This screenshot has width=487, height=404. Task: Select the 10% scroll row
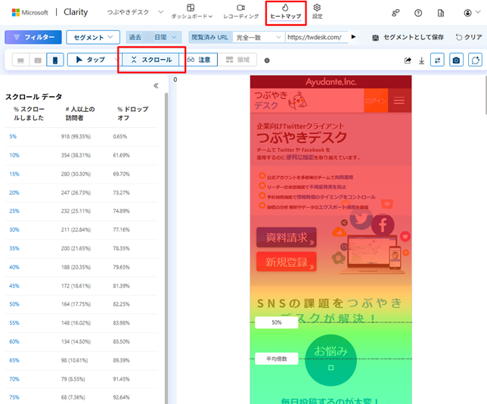pyautogui.click(x=81, y=155)
